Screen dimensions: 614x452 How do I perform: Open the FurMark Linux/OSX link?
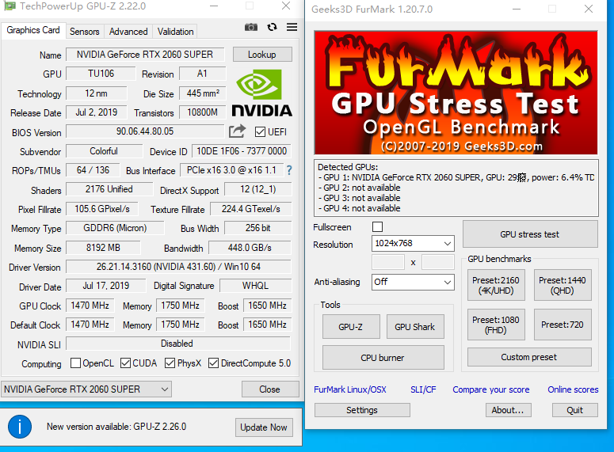[x=350, y=389]
